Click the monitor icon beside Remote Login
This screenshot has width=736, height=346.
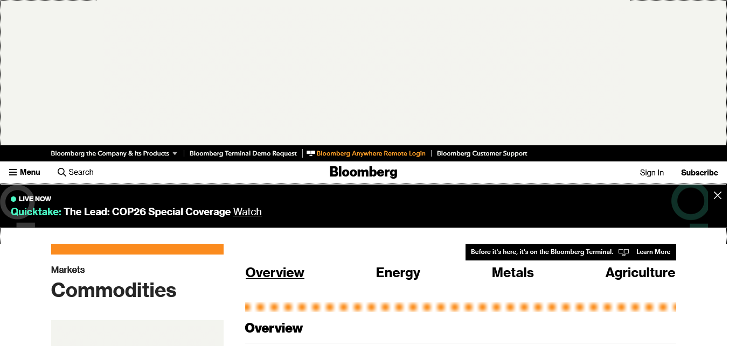click(311, 153)
